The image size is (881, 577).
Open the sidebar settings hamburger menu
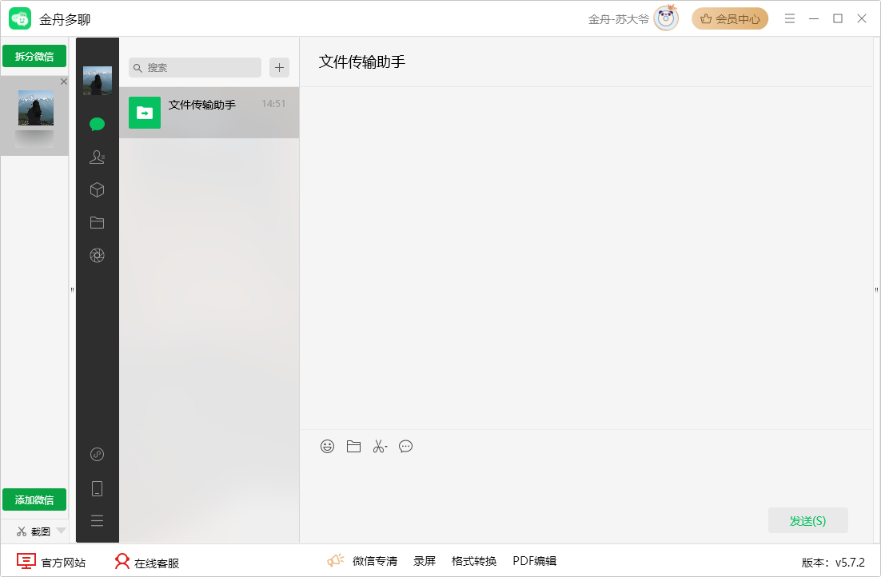coord(98,521)
